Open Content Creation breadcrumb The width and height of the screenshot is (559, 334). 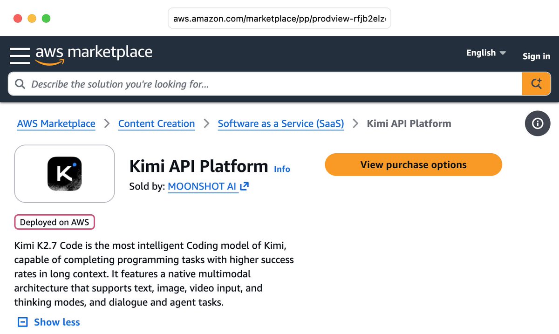(x=157, y=124)
